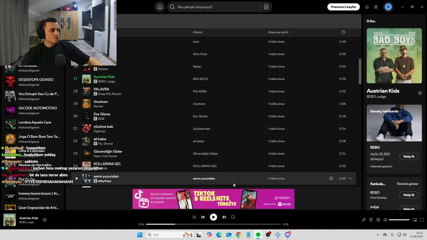Click the Windows taskbar Ara search box

(170, 235)
